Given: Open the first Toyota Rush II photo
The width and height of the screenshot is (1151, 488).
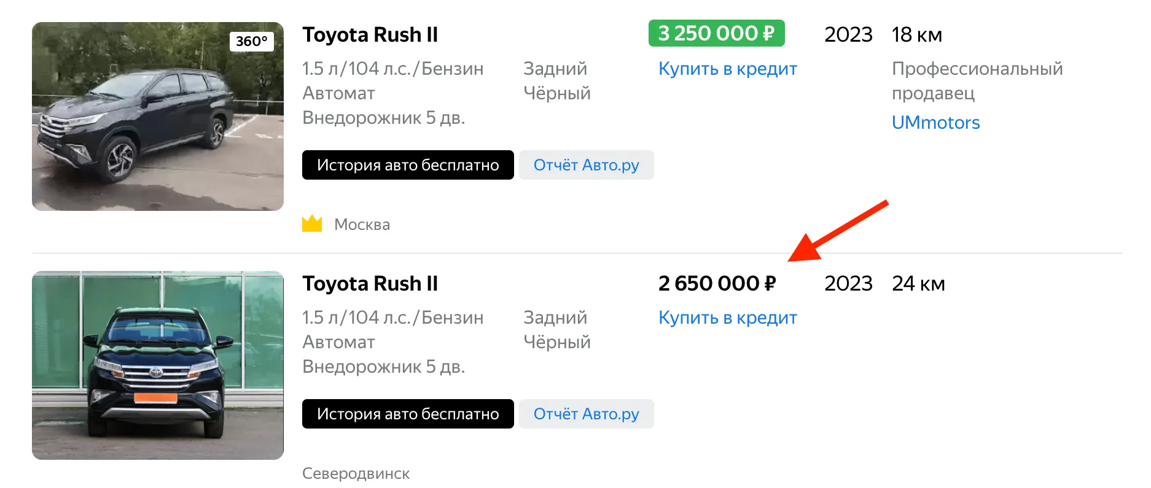Looking at the screenshot, I should tap(158, 116).
